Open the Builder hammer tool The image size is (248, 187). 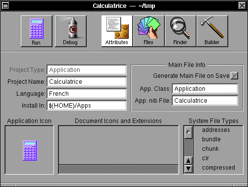pyautogui.click(x=212, y=31)
